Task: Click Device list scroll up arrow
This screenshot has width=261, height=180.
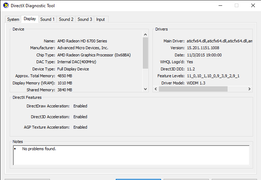Action: click(x=145, y=34)
